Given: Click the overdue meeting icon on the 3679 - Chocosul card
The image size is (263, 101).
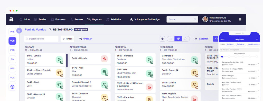Looking at the screenshot, I should tap(104, 97).
